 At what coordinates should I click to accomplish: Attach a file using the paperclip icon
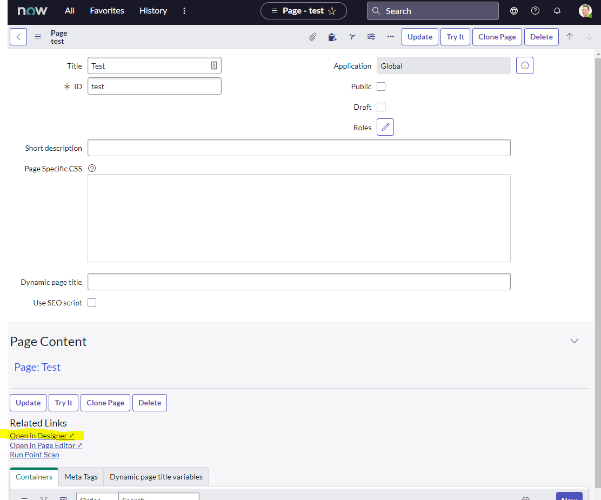(312, 37)
